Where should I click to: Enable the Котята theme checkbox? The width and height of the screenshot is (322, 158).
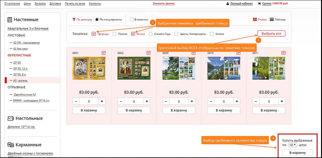click(212, 34)
